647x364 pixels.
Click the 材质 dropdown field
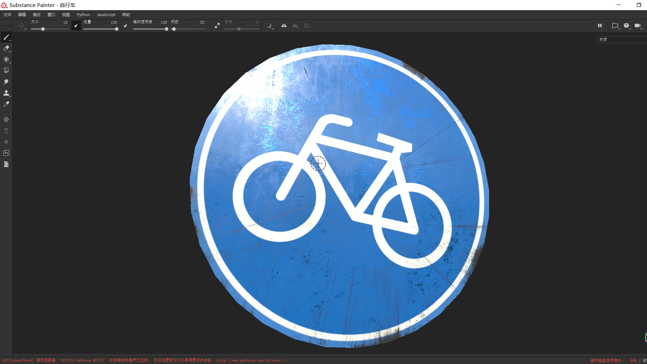point(621,39)
